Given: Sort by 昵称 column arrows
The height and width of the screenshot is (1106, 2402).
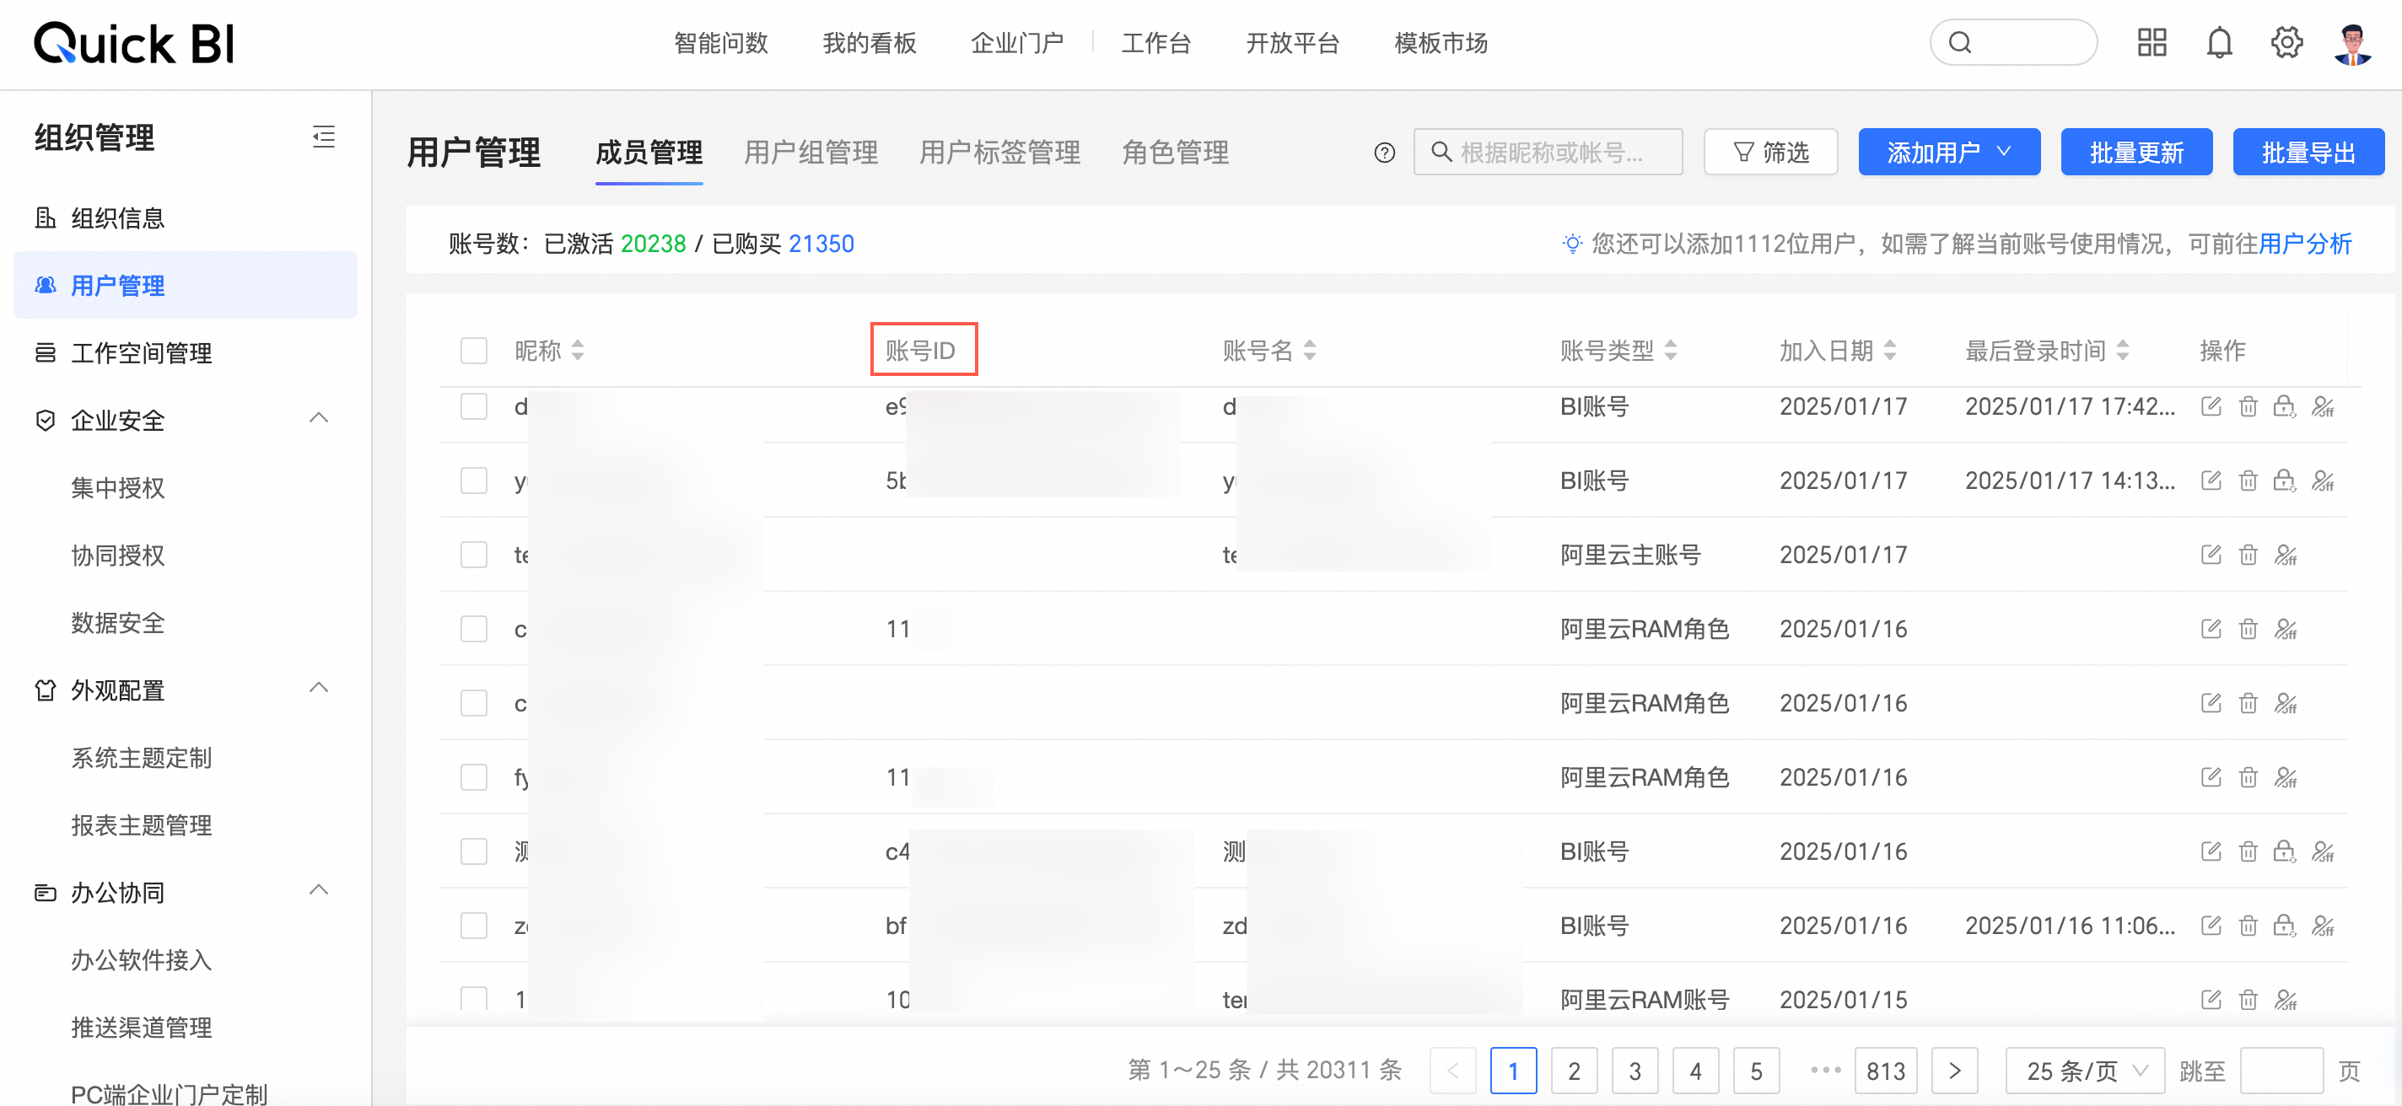Looking at the screenshot, I should (578, 351).
